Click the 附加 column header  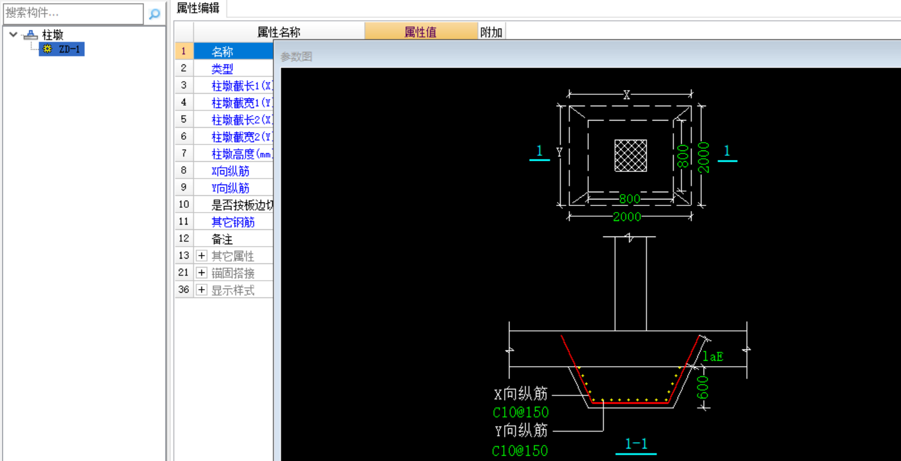click(x=491, y=32)
